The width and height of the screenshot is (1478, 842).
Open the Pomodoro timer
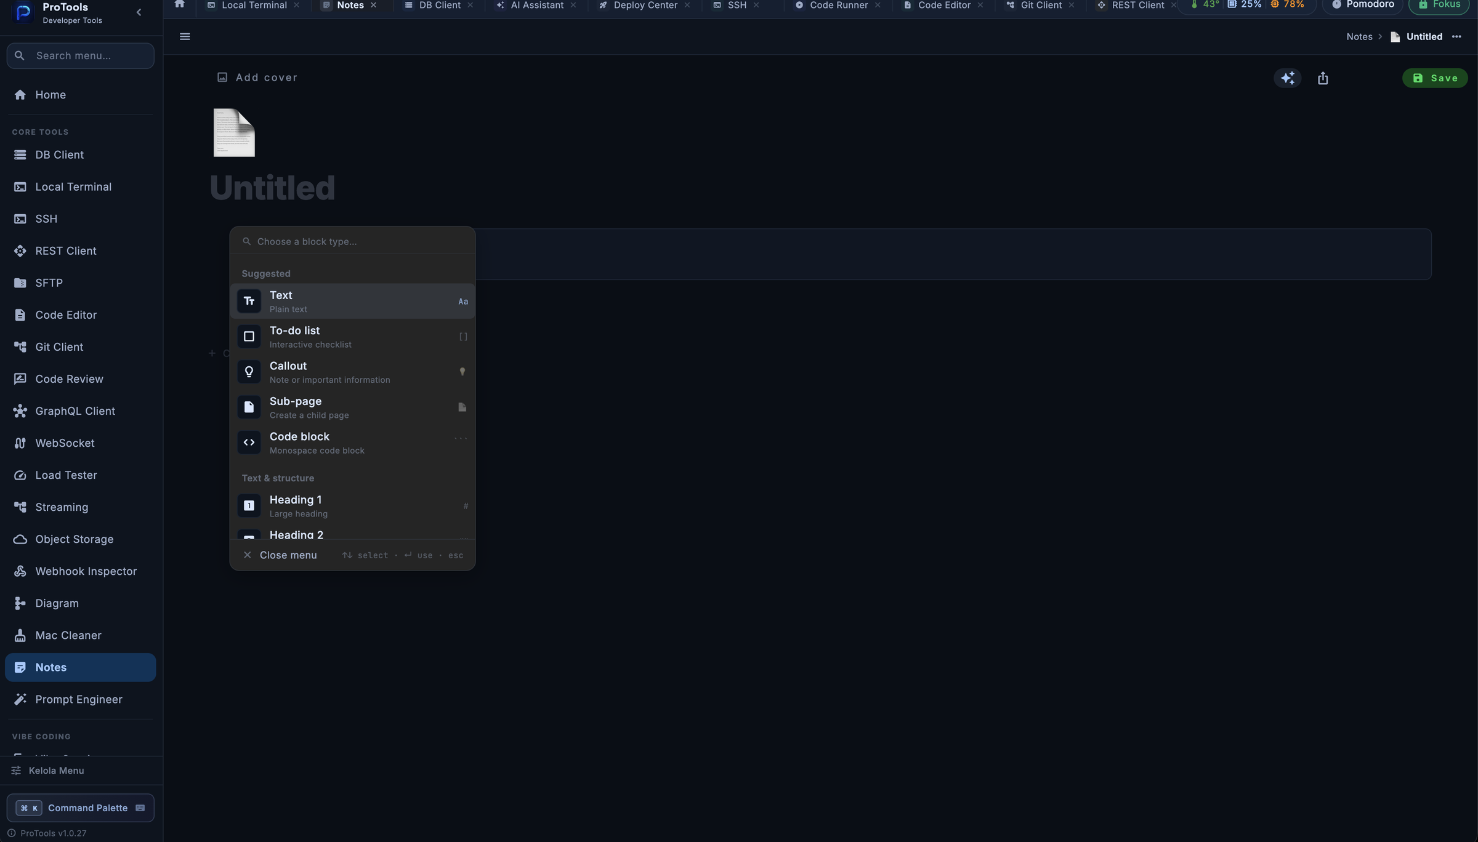tap(1363, 6)
